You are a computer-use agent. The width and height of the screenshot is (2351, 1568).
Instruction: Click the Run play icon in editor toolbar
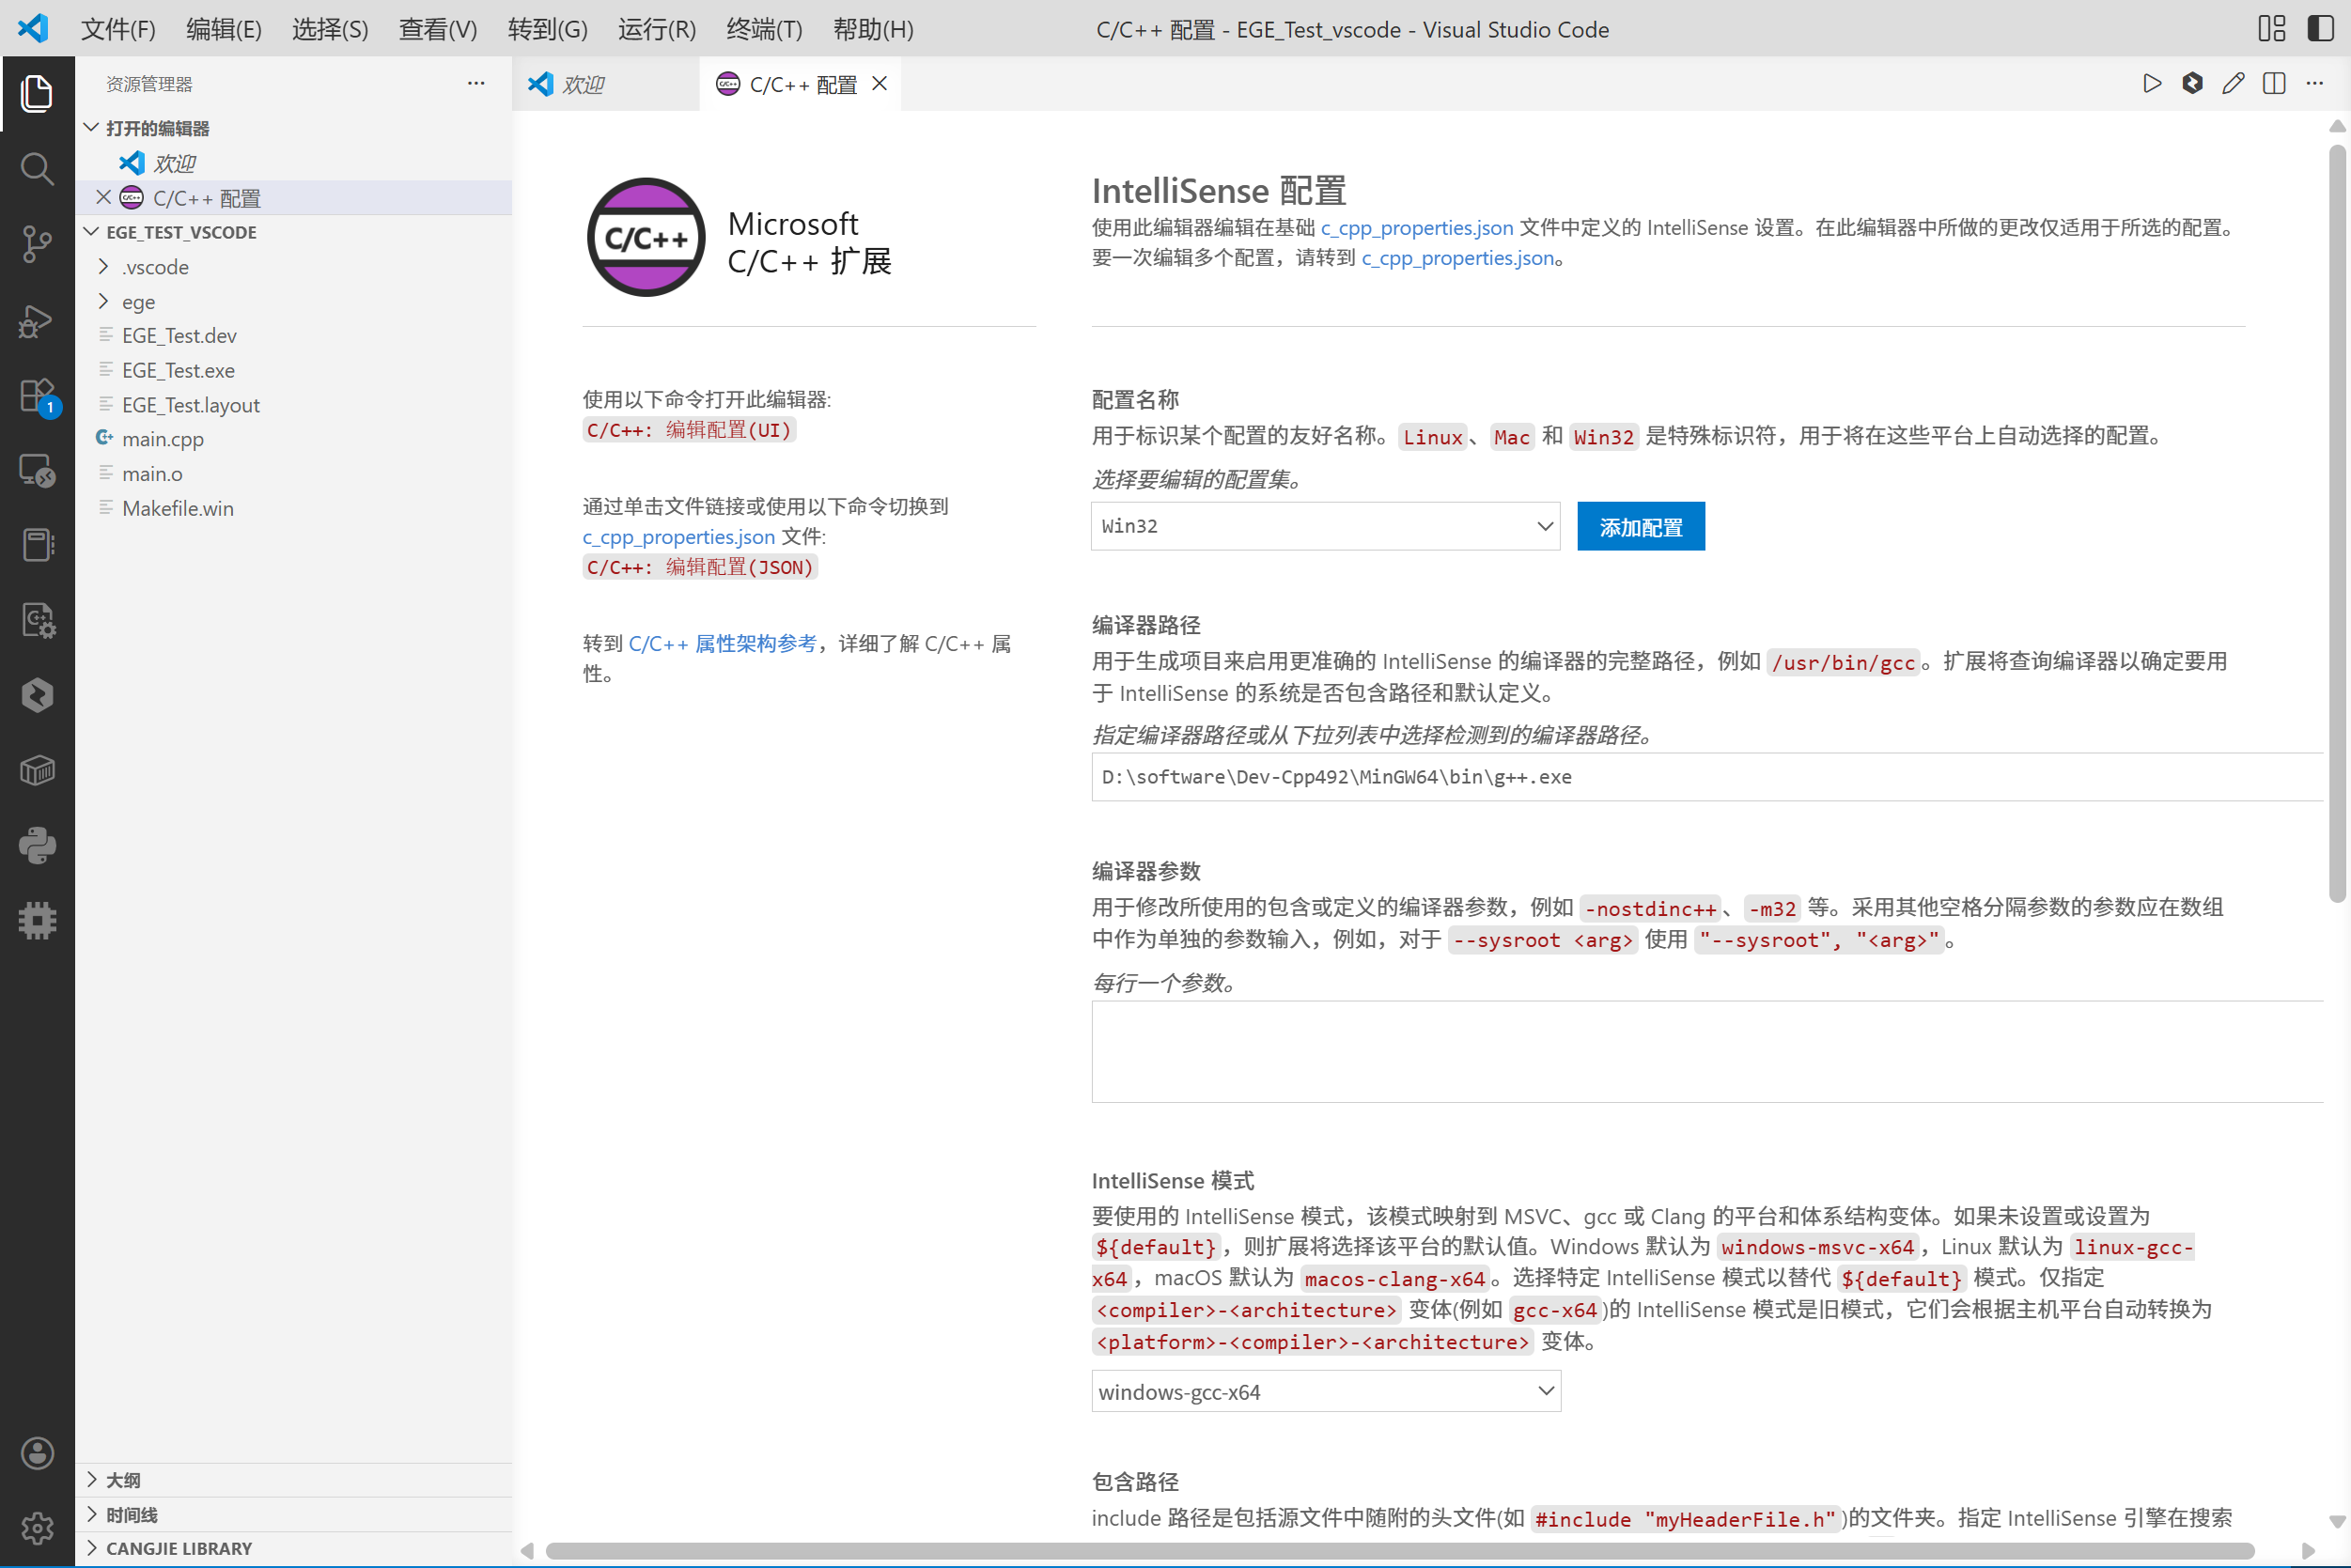pyautogui.click(x=2152, y=84)
